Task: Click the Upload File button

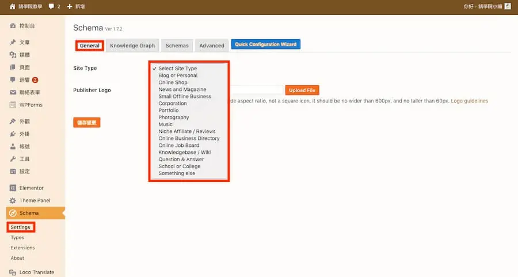Action: tap(302, 90)
